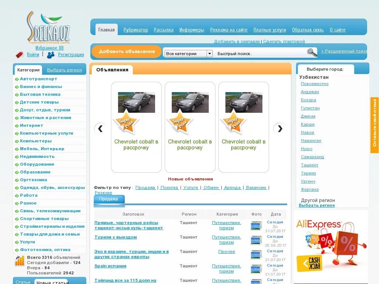The width and height of the screenshot is (379, 284).
Task: Filter listings by Вакансии
Action: pos(256,187)
